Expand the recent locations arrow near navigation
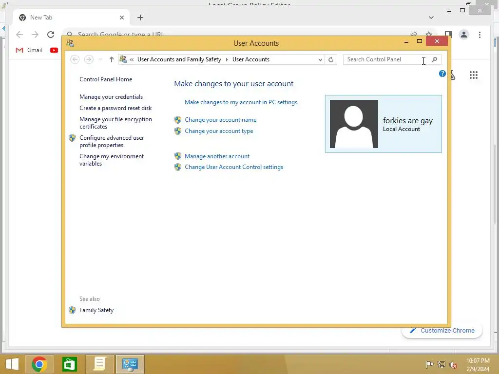Image resolution: width=499 pixels, height=374 pixels. [100, 59]
